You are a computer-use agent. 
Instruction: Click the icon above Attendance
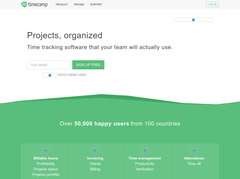tap(194, 150)
